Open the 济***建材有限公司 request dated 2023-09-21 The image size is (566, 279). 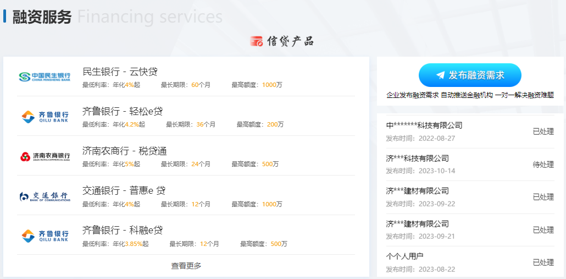tap(417, 224)
